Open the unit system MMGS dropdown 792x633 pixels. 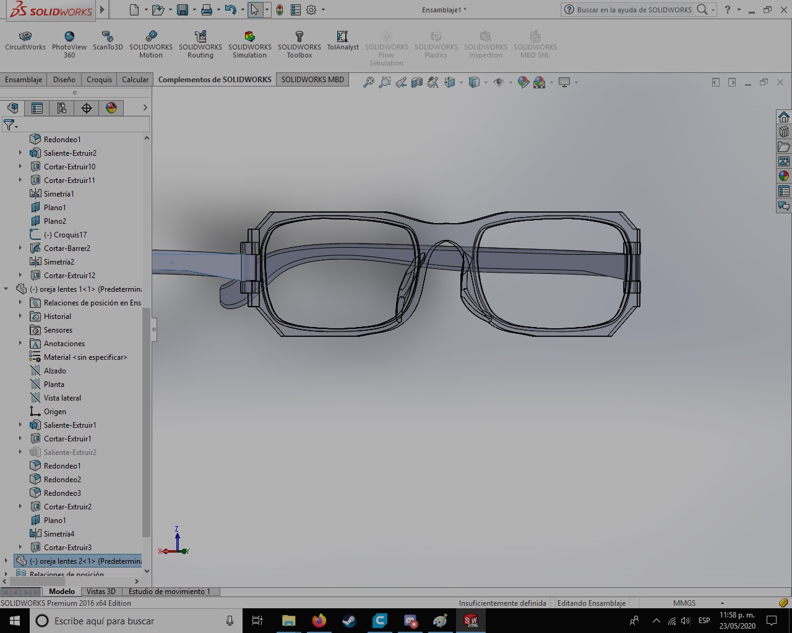(x=722, y=603)
